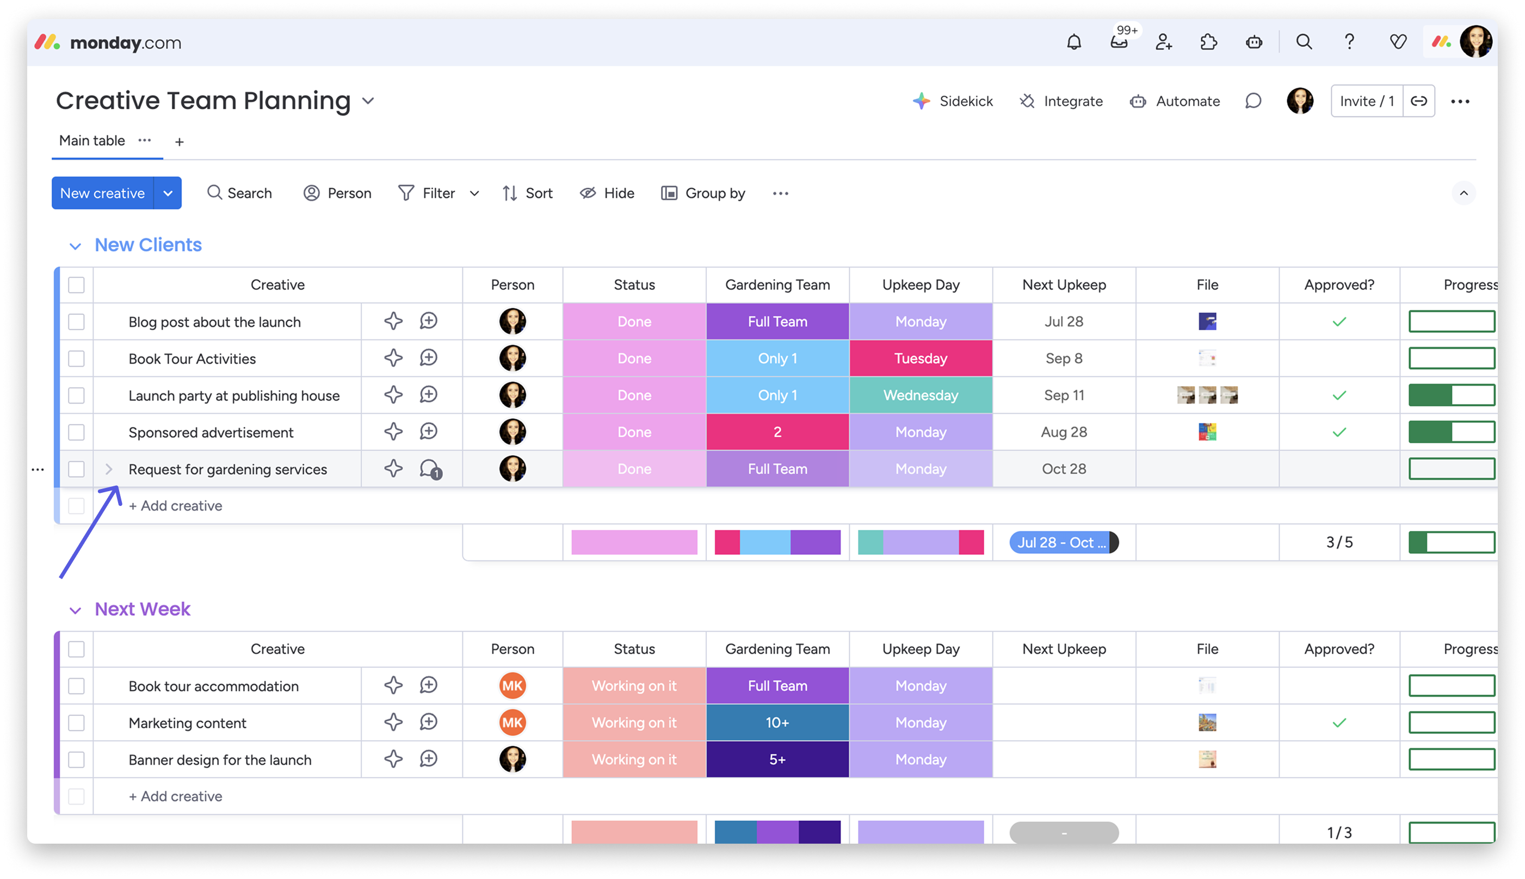Image resolution: width=1525 pixels, height=879 pixels.
Task: Click the search magnifier in top bar
Action: click(1304, 42)
